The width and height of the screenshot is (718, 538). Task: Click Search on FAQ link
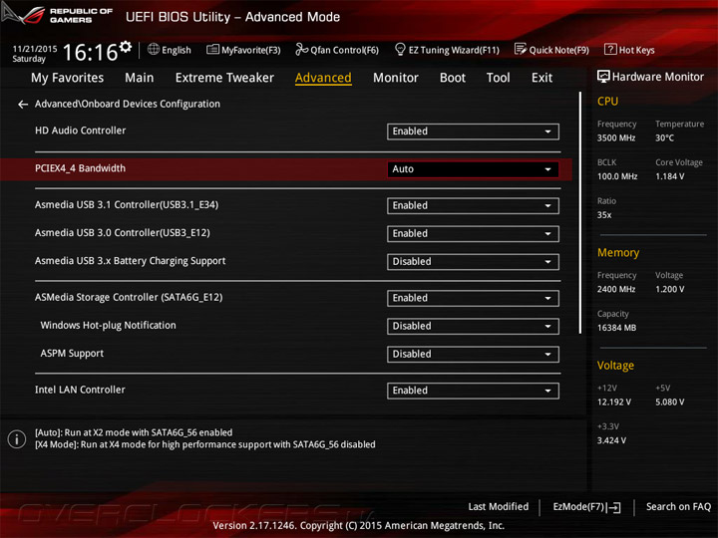tap(678, 507)
